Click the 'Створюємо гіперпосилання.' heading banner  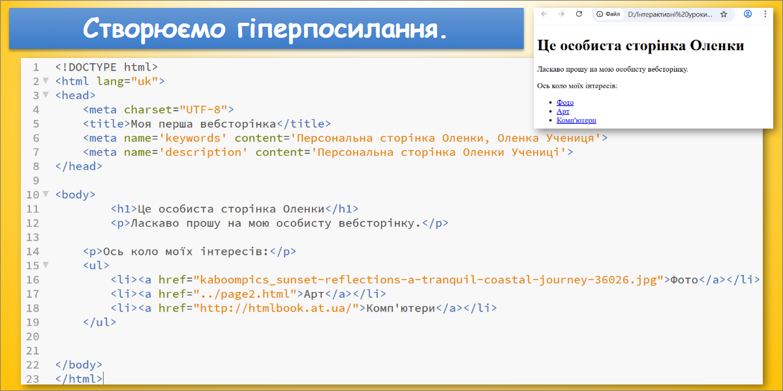click(266, 29)
